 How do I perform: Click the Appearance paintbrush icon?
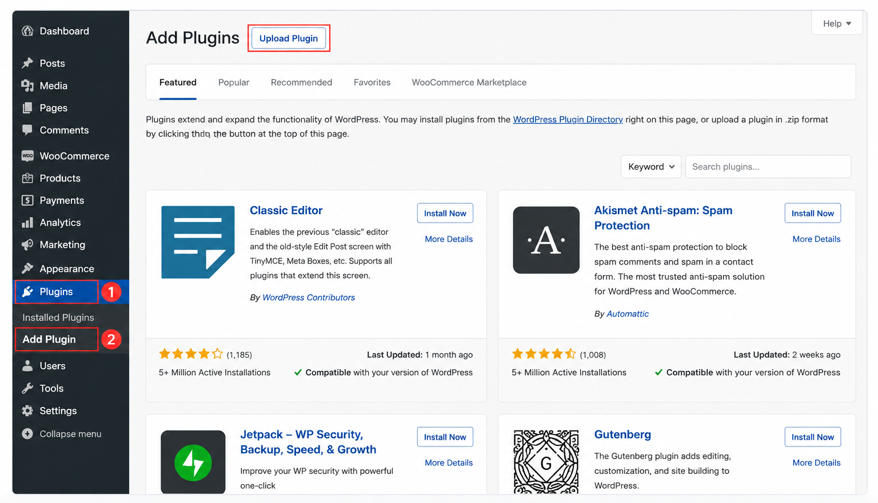[x=27, y=268]
